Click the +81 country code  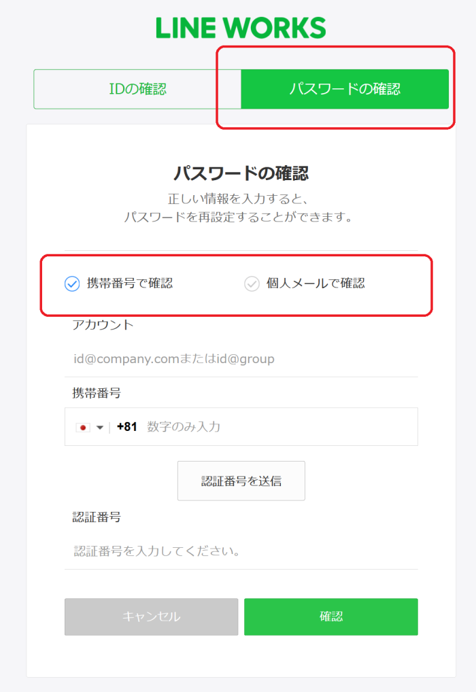(x=126, y=427)
